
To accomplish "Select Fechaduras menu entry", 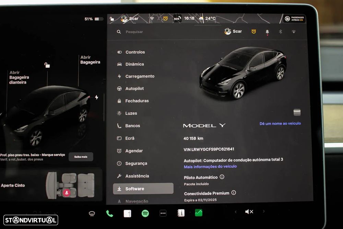I will [133, 101].
